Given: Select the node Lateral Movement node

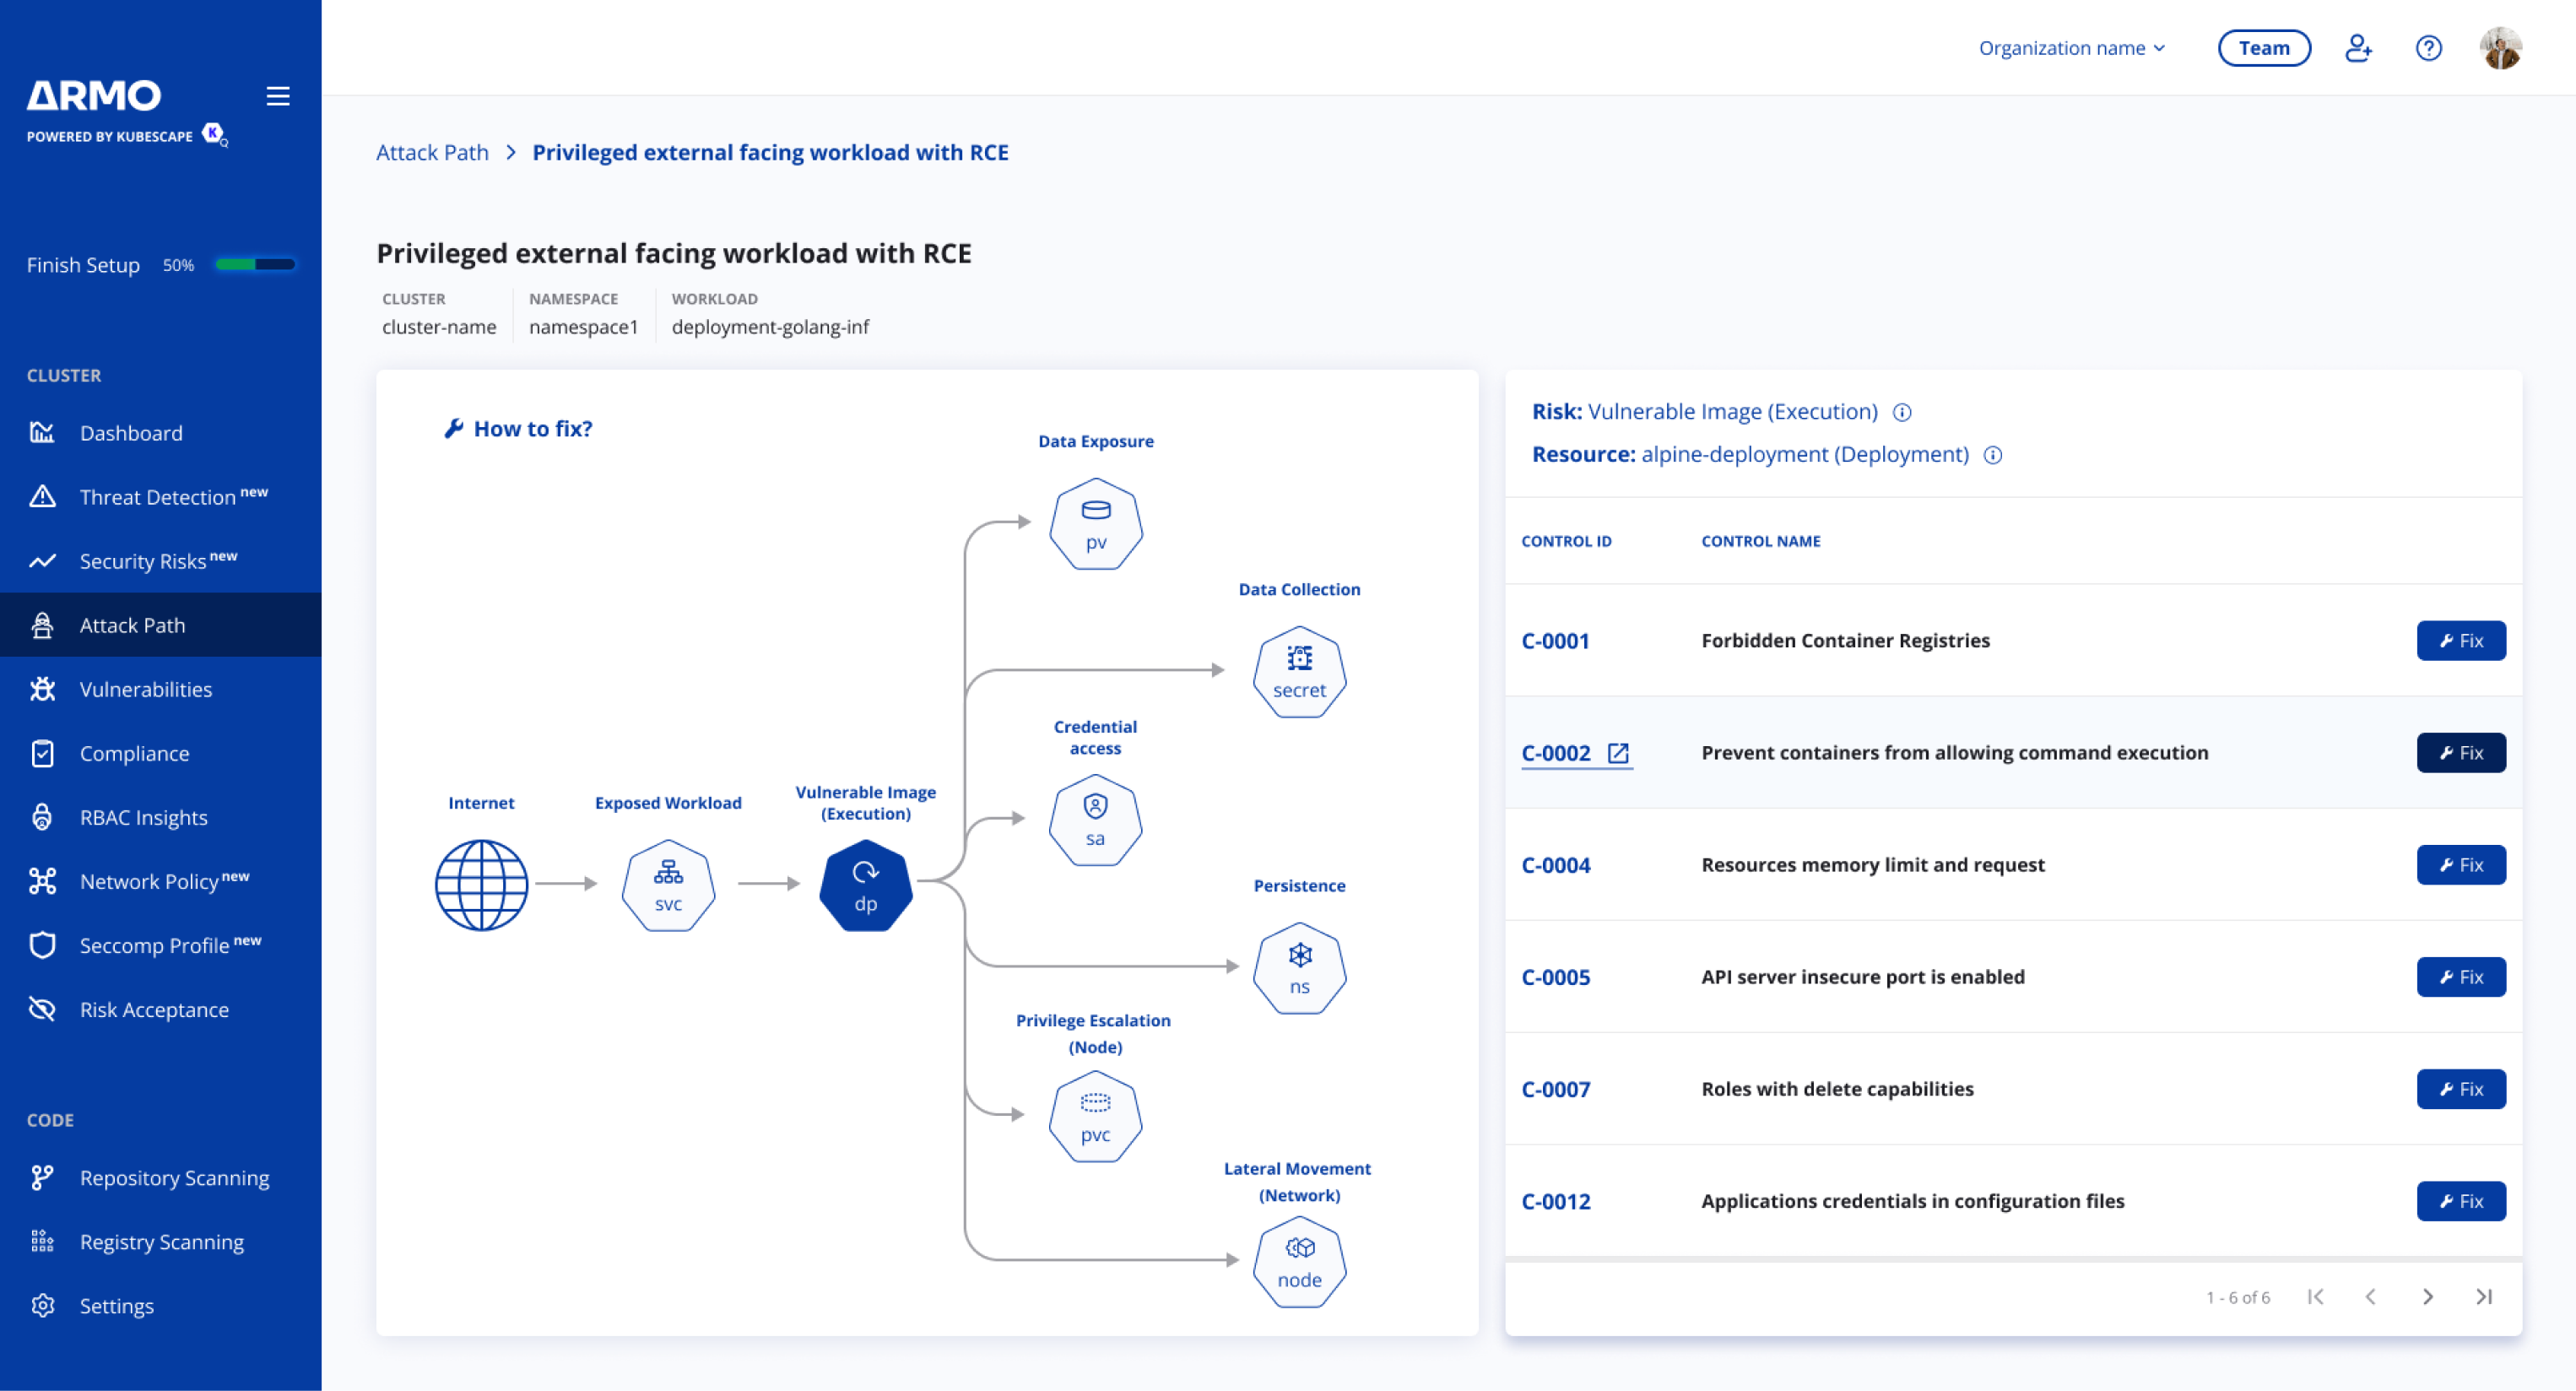Looking at the screenshot, I should coord(1299,1262).
